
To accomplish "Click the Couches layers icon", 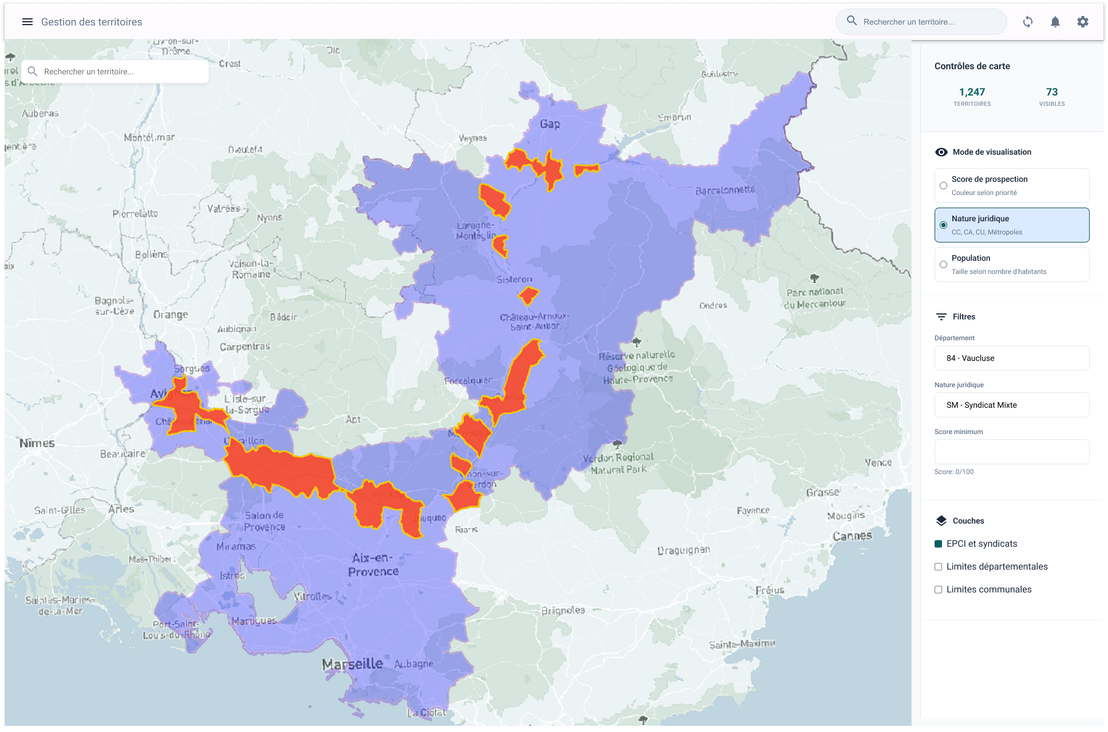I will coord(941,521).
